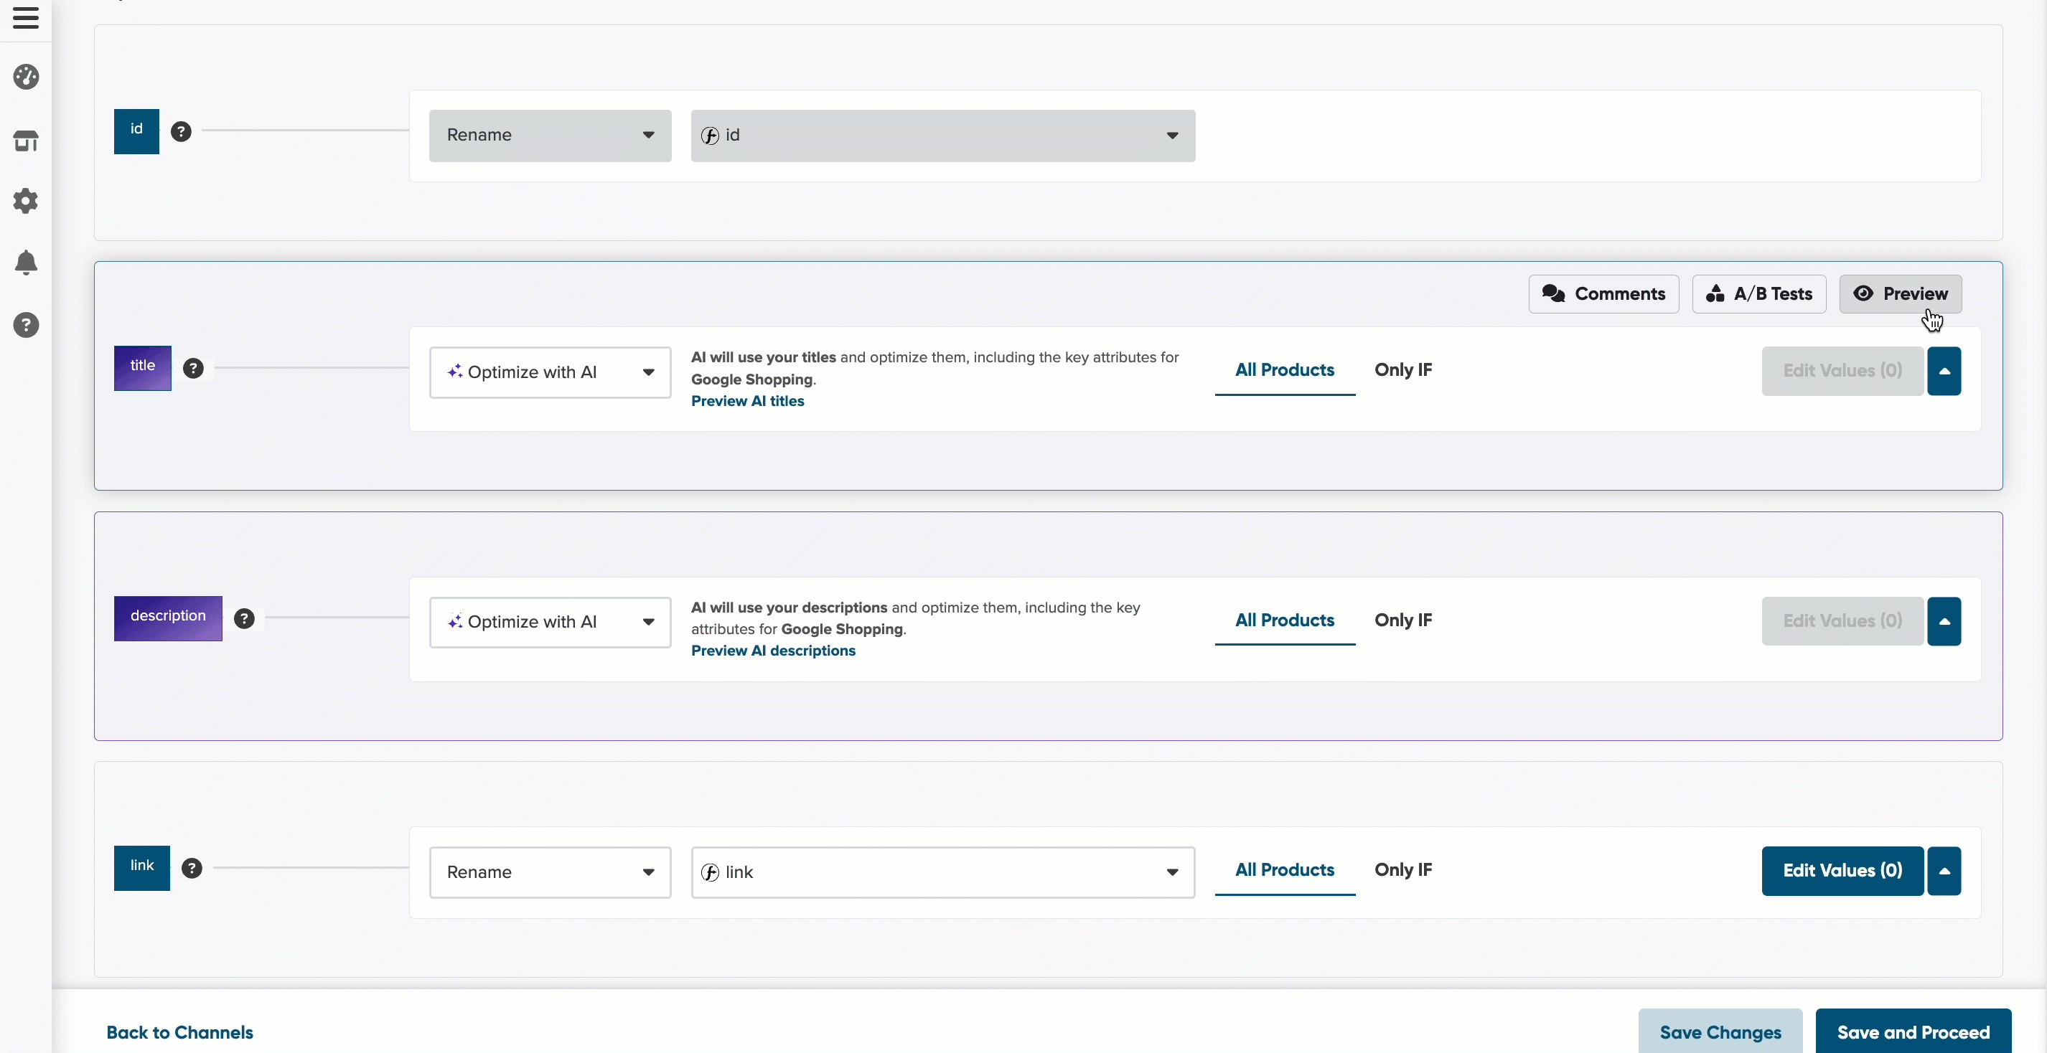
Task: Click the Save and Proceed button
Action: coord(1913,1031)
